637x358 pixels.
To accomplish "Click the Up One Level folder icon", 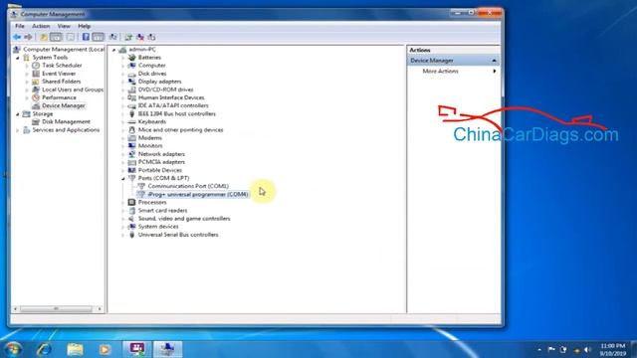I will (x=44, y=37).
